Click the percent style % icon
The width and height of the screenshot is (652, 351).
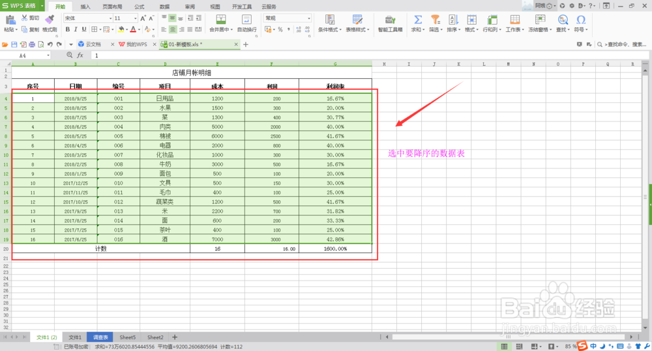click(x=280, y=29)
